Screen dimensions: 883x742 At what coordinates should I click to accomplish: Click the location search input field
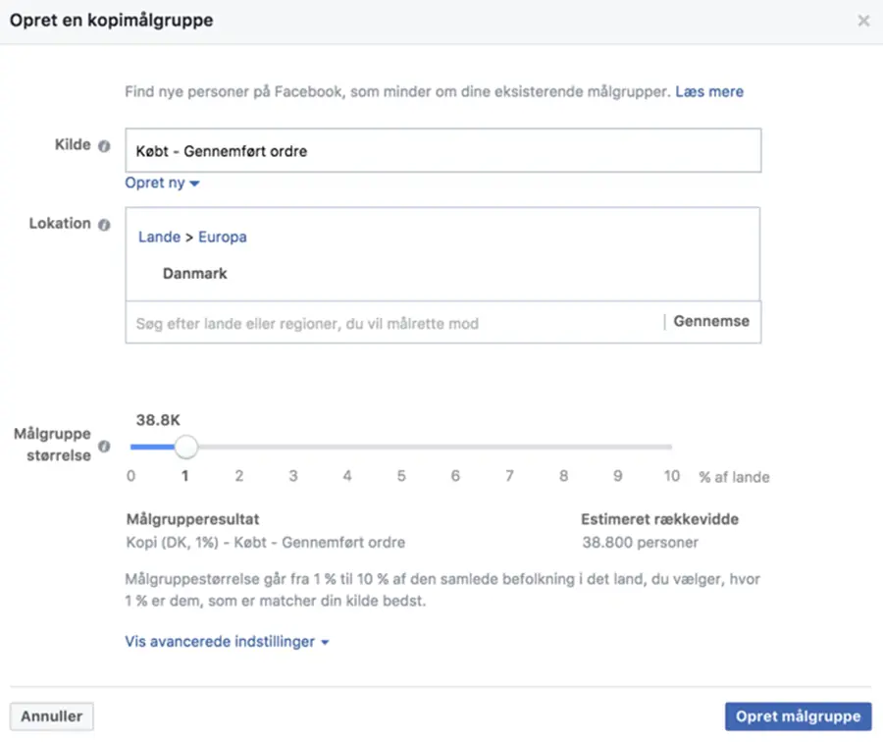(394, 323)
